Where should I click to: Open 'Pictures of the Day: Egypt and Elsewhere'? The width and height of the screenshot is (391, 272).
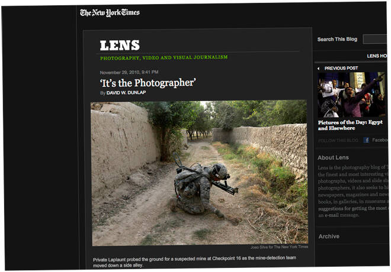(350, 125)
